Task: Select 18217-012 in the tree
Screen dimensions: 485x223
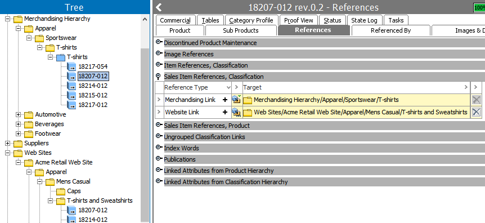Action: coord(93,105)
